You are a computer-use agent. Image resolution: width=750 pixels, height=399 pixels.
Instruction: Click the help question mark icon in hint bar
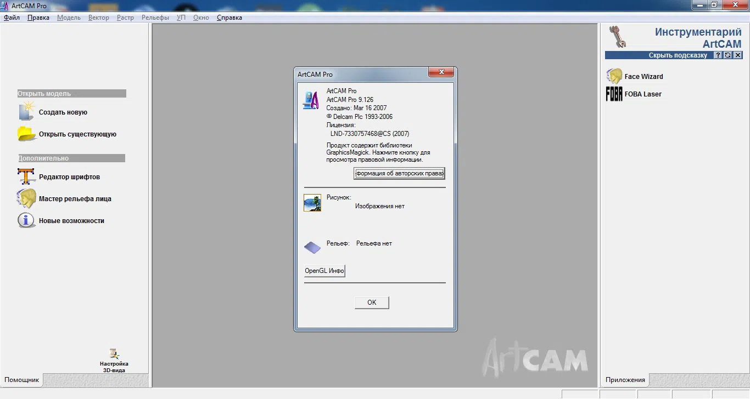[x=718, y=55]
